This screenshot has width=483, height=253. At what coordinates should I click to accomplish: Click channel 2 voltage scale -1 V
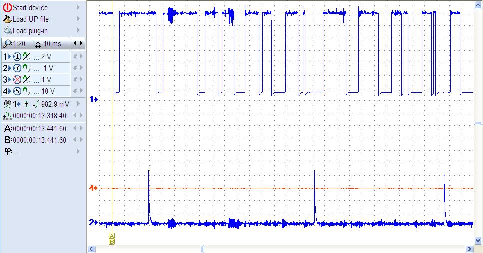point(47,68)
